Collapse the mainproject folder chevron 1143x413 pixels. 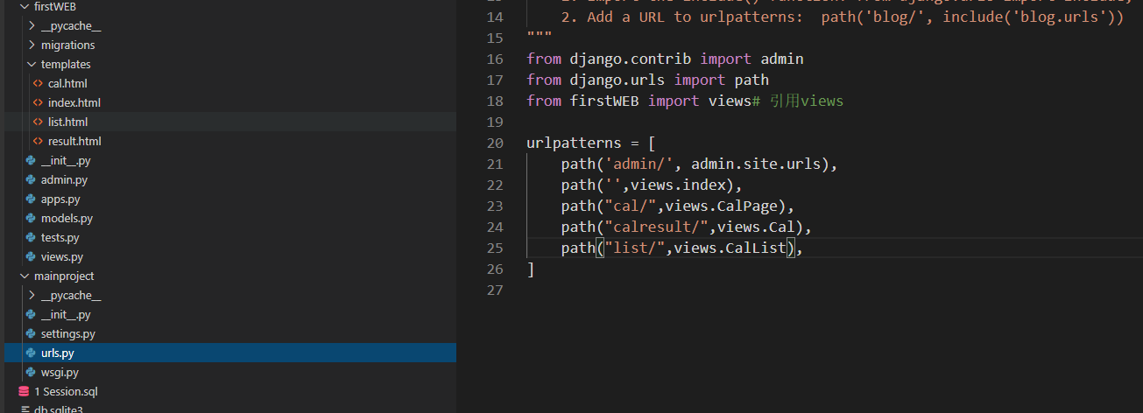(25, 276)
